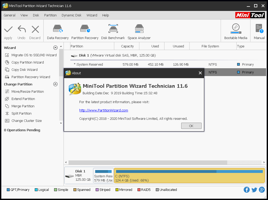This screenshot has height=200, width=268.
Task: Select Move/Resize Partition
Action: click(24, 92)
